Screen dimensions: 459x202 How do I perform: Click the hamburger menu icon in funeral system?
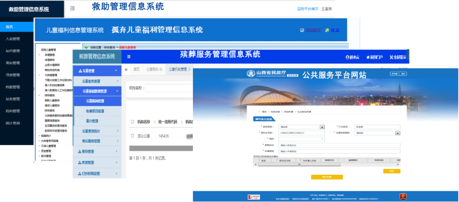(x=129, y=56)
